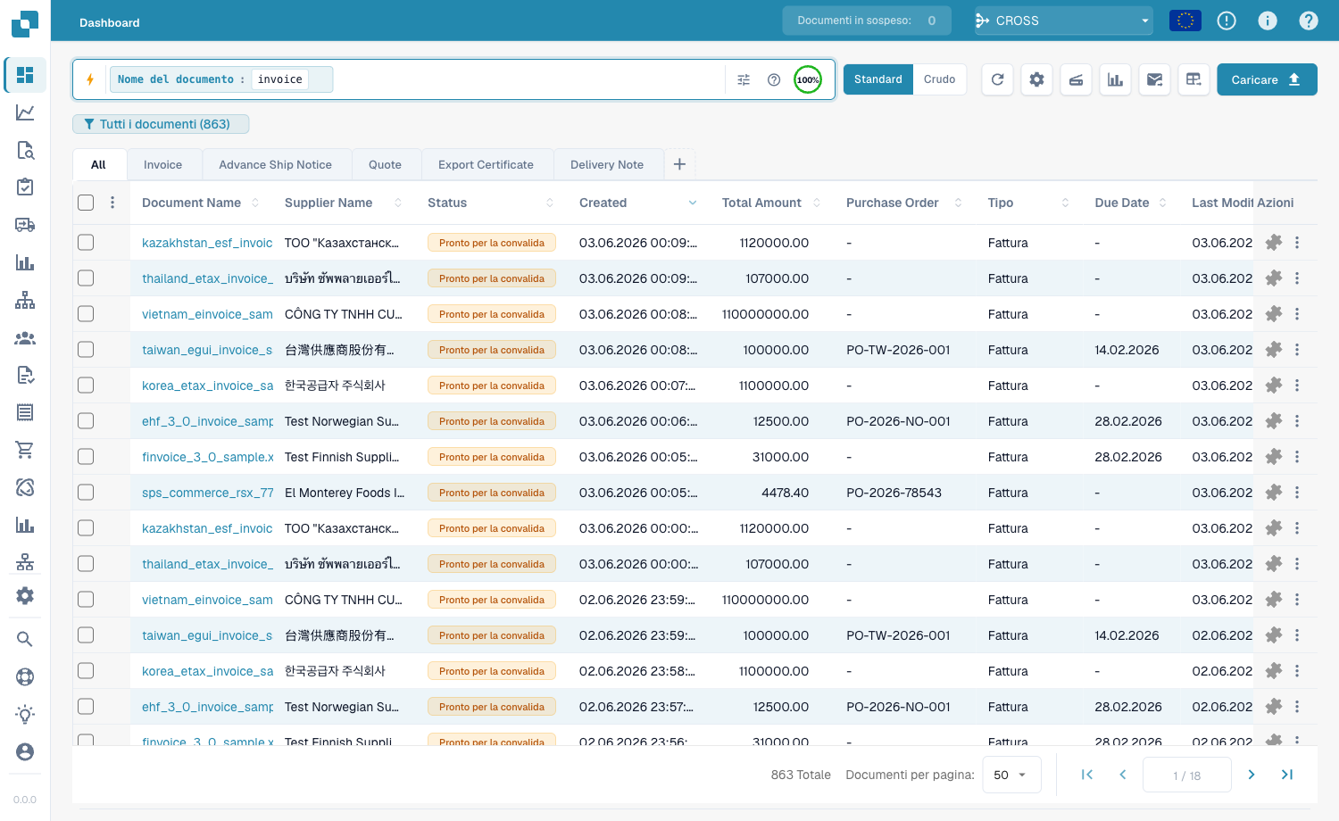Open the sps_commerce_rsx_77 document link
Viewport: 1339px width, 821px height.
[x=207, y=493]
